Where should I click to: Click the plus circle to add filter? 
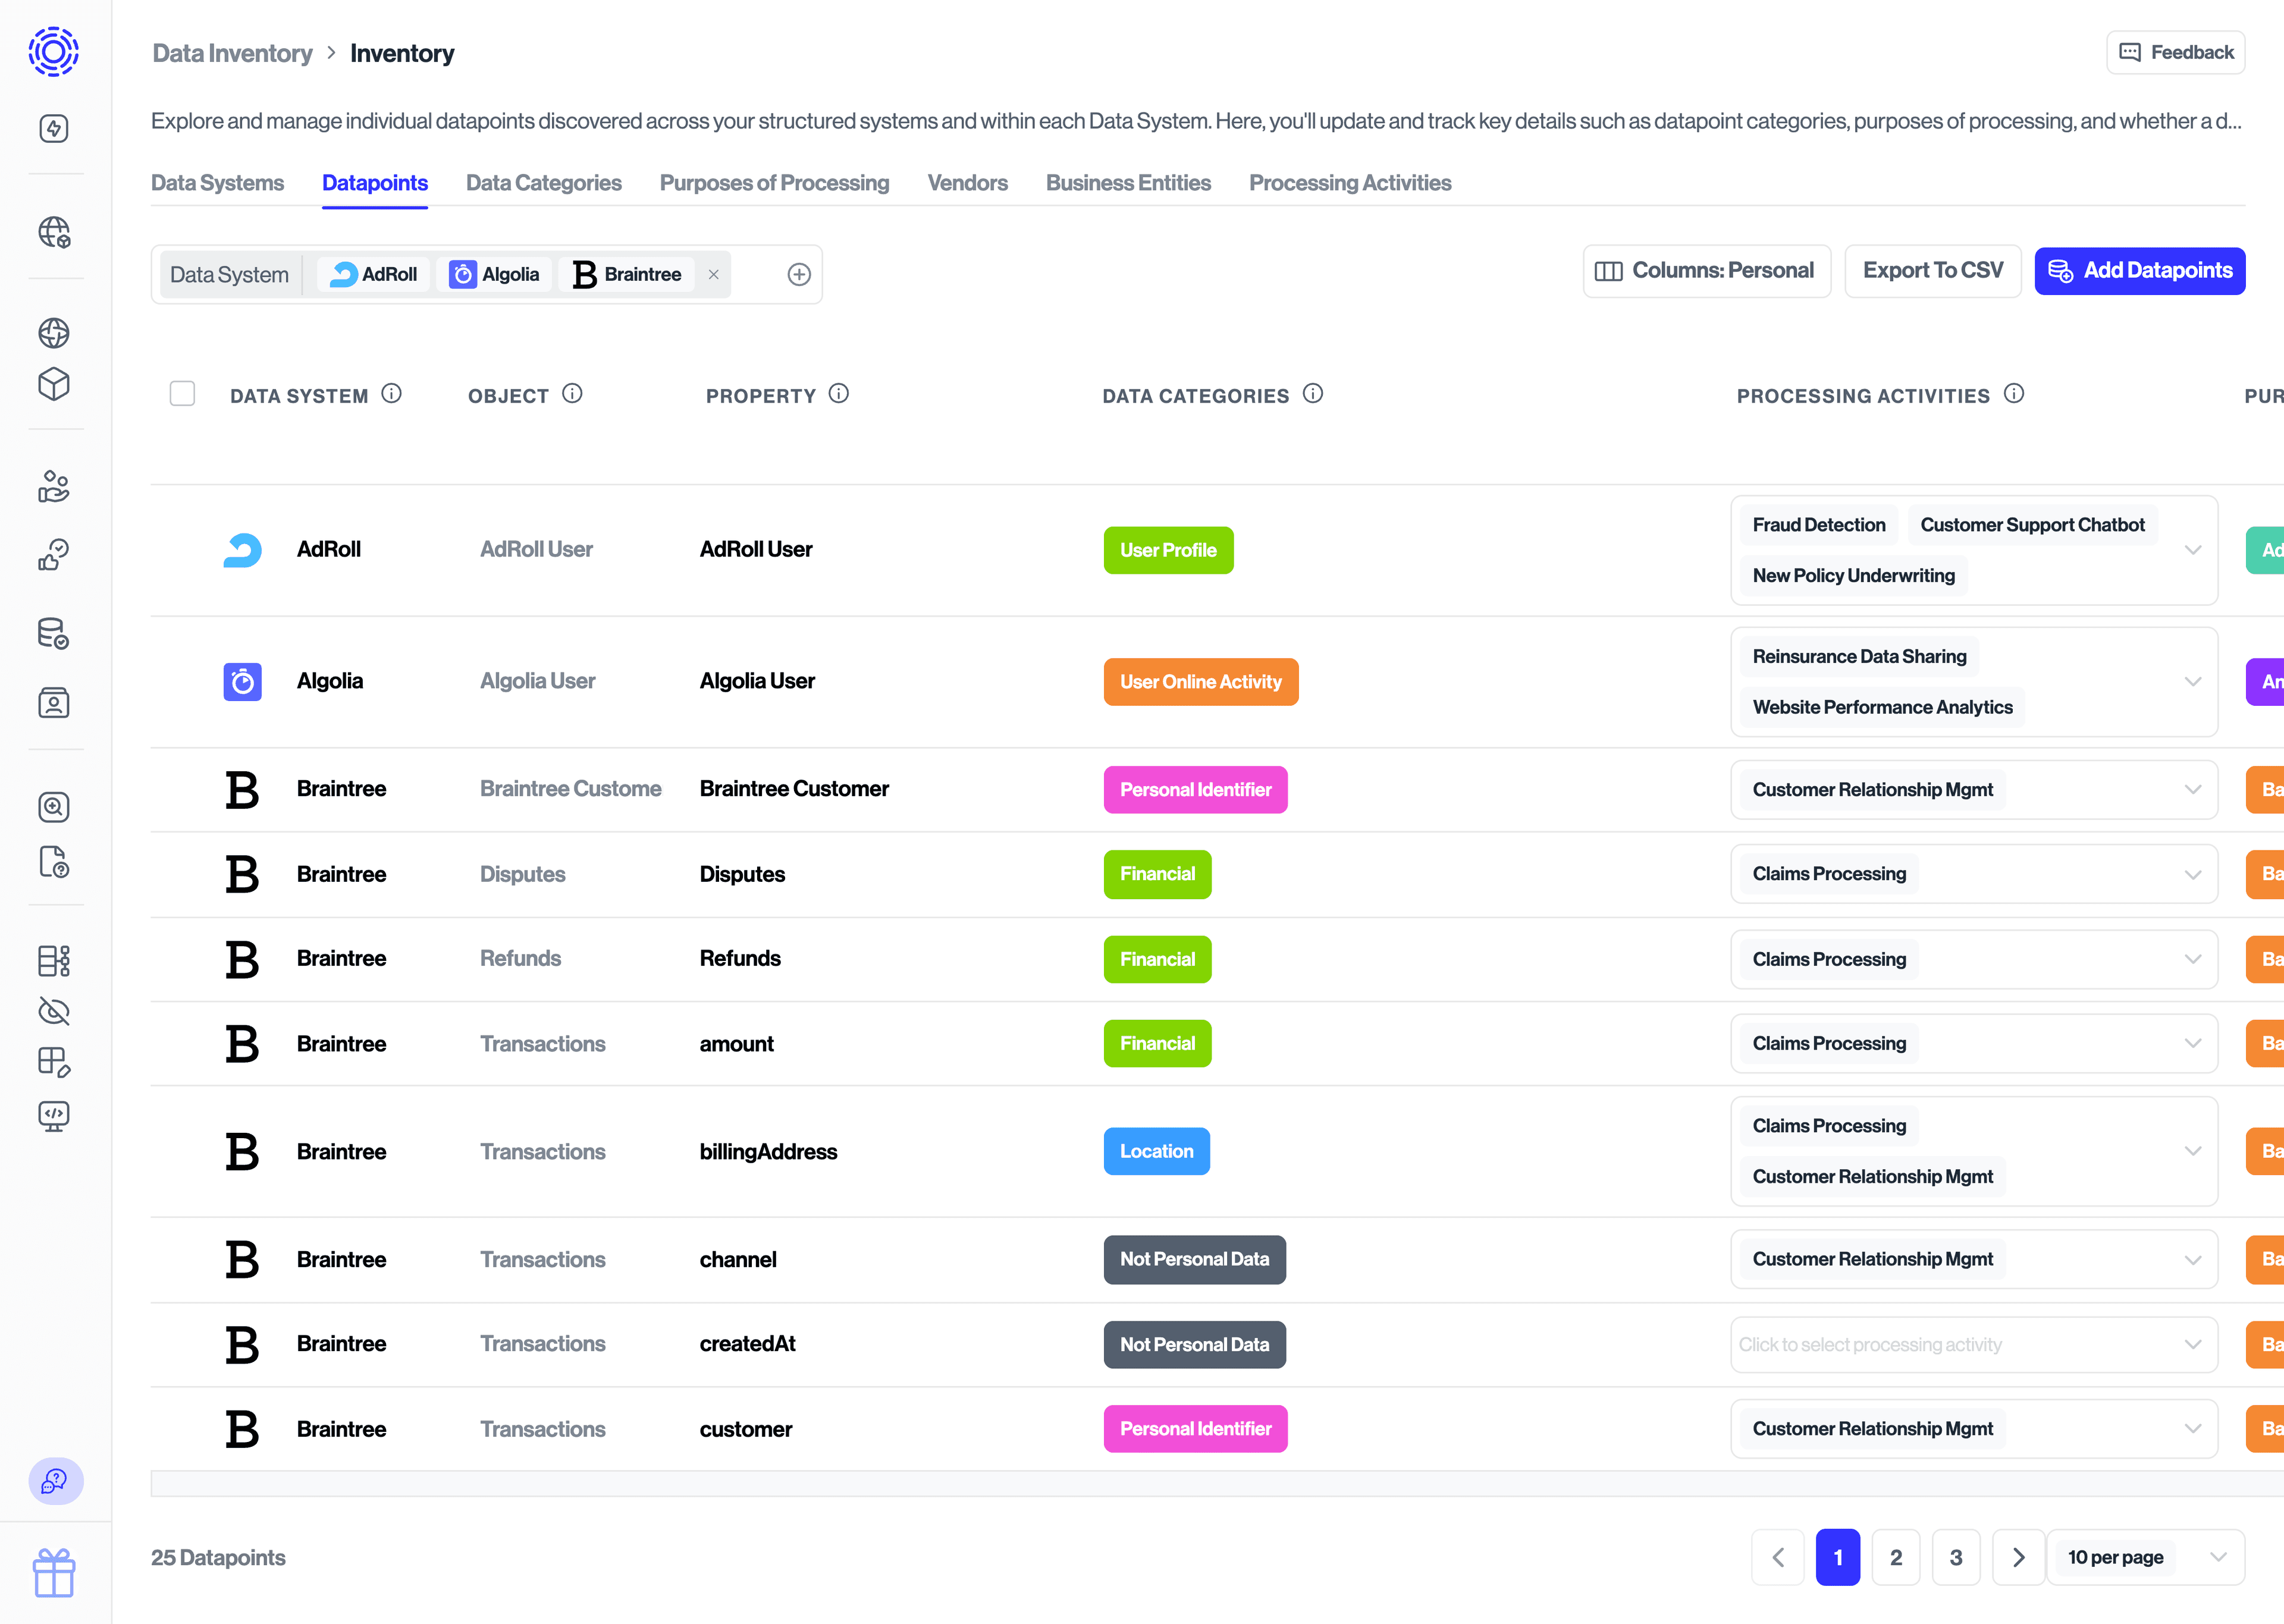[x=798, y=275]
